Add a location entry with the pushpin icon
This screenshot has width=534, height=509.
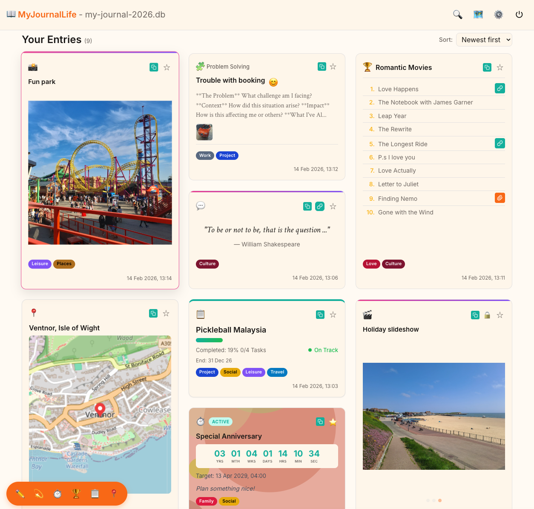113,494
